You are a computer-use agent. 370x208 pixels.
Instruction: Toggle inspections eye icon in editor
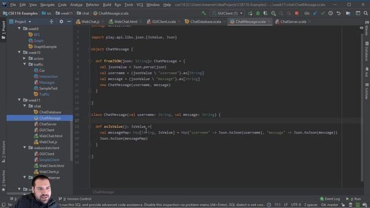coord(361,28)
